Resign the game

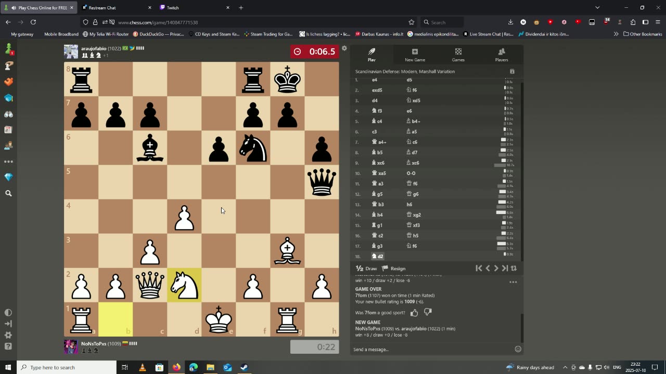point(394,269)
